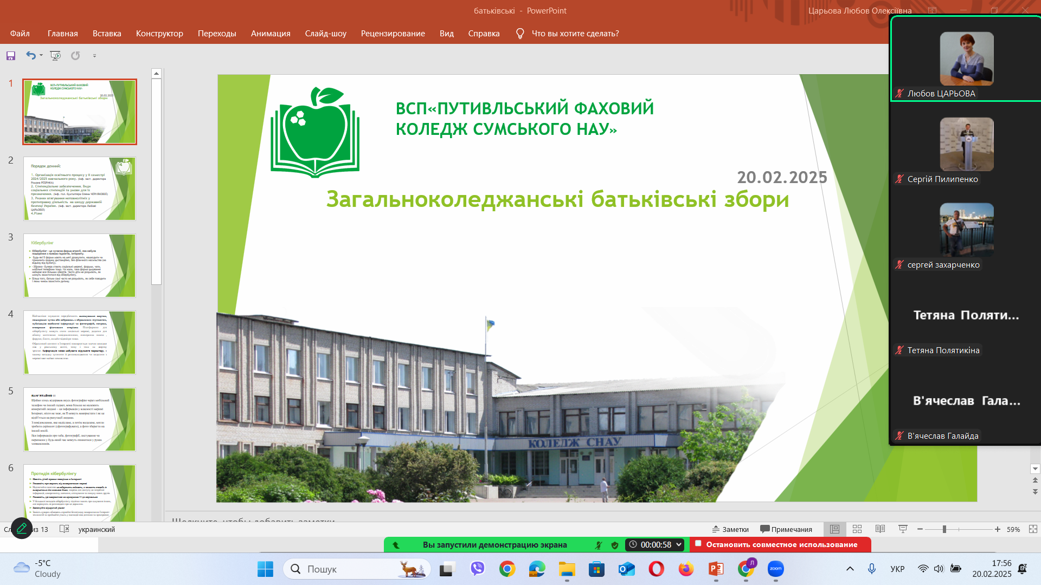Open Customize Quick Access Toolbar dropdown
The width and height of the screenshot is (1041, 585).
94,56
